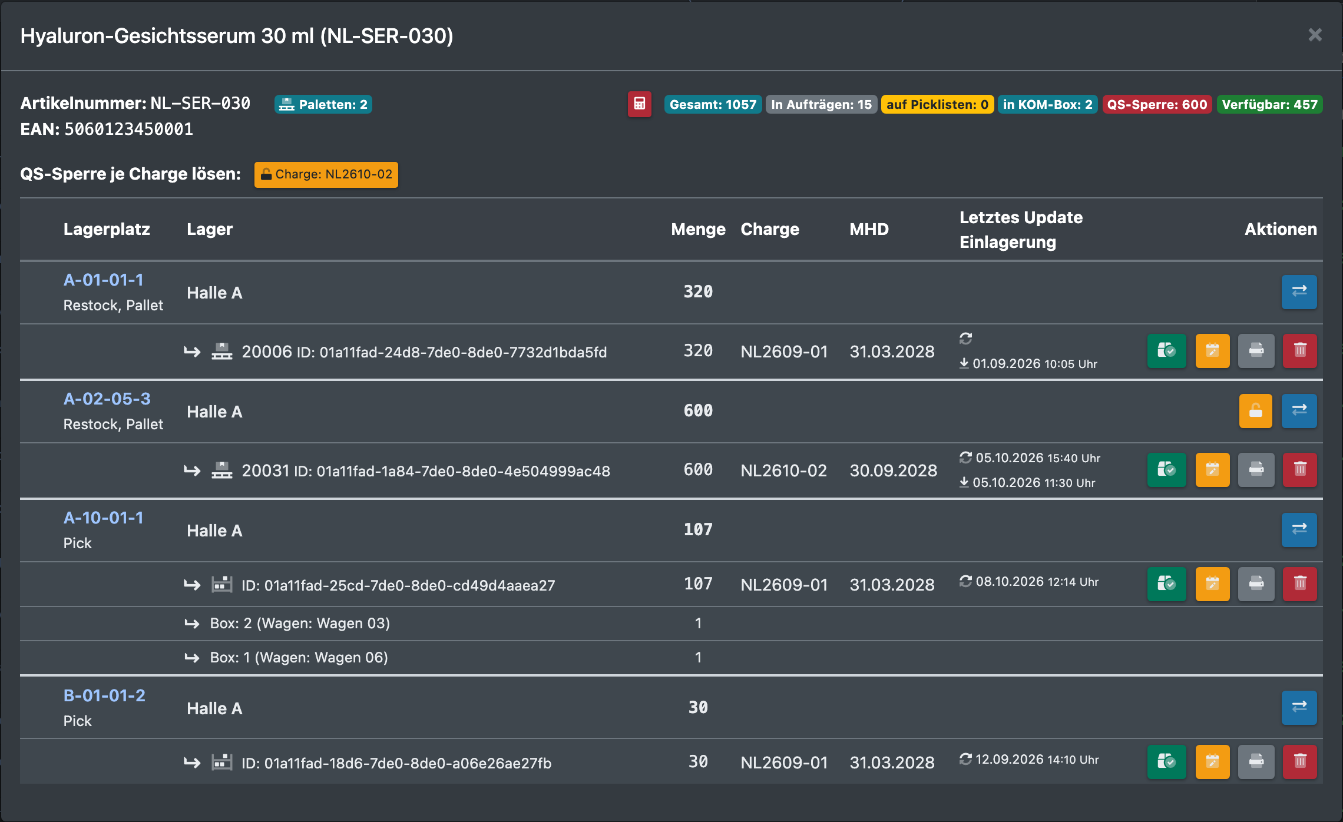Click transfer arrows button for B-01-01-2
This screenshot has height=822, width=1343.
(x=1299, y=707)
